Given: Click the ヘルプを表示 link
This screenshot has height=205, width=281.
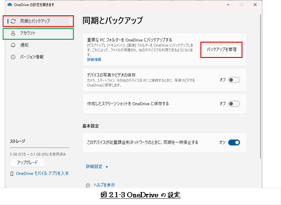Looking at the screenshot, I should click(x=104, y=185).
